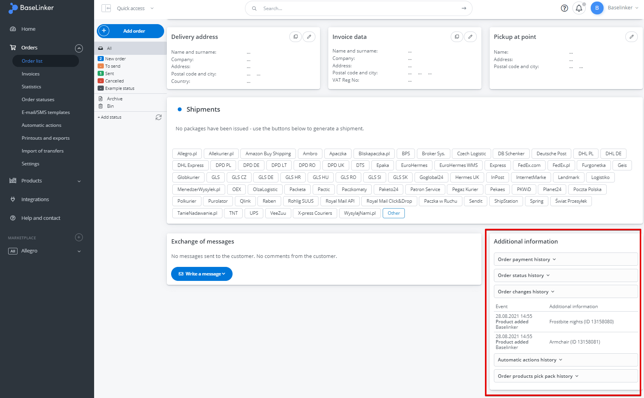This screenshot has width=644, height=398.
Task: Open Invoices in the sidebar
Action: (31, 74)
